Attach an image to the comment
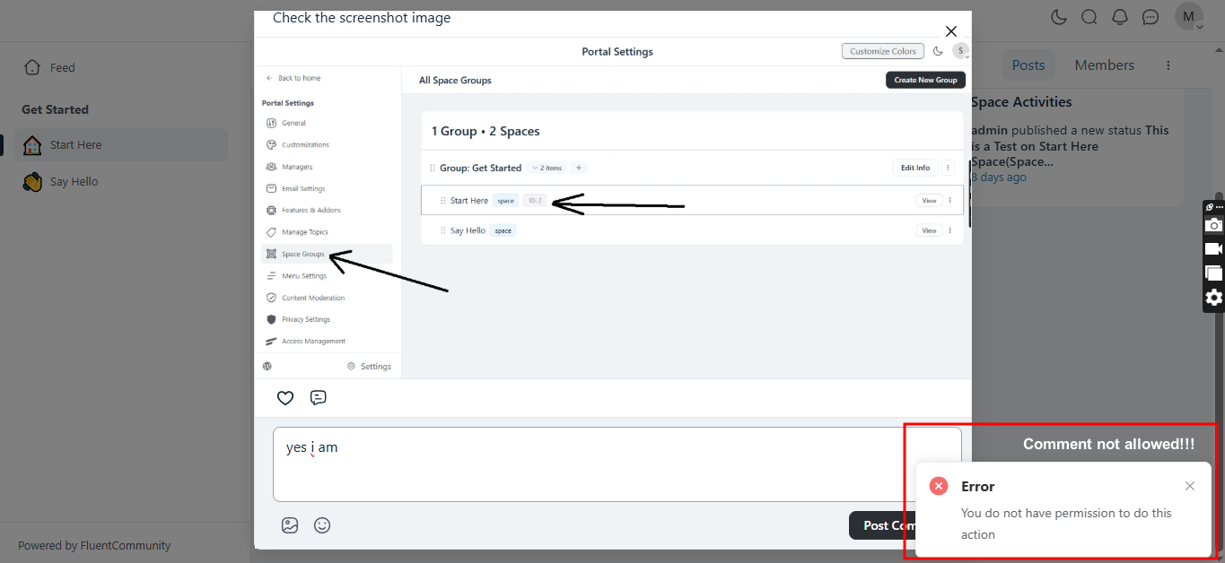 pos(290,525)
